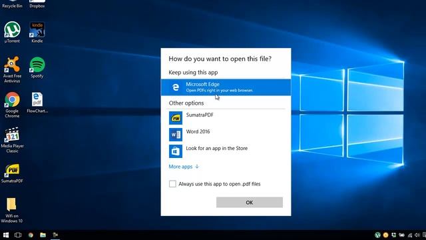
Task: Click the "Look for an app in the Store" text
Action: pos(216,148)
